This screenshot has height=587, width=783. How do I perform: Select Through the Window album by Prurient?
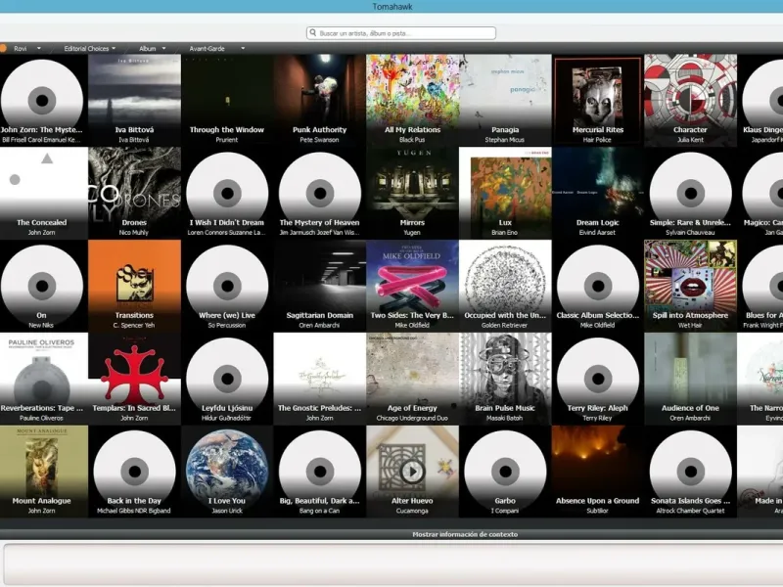[x=227, y=100]
